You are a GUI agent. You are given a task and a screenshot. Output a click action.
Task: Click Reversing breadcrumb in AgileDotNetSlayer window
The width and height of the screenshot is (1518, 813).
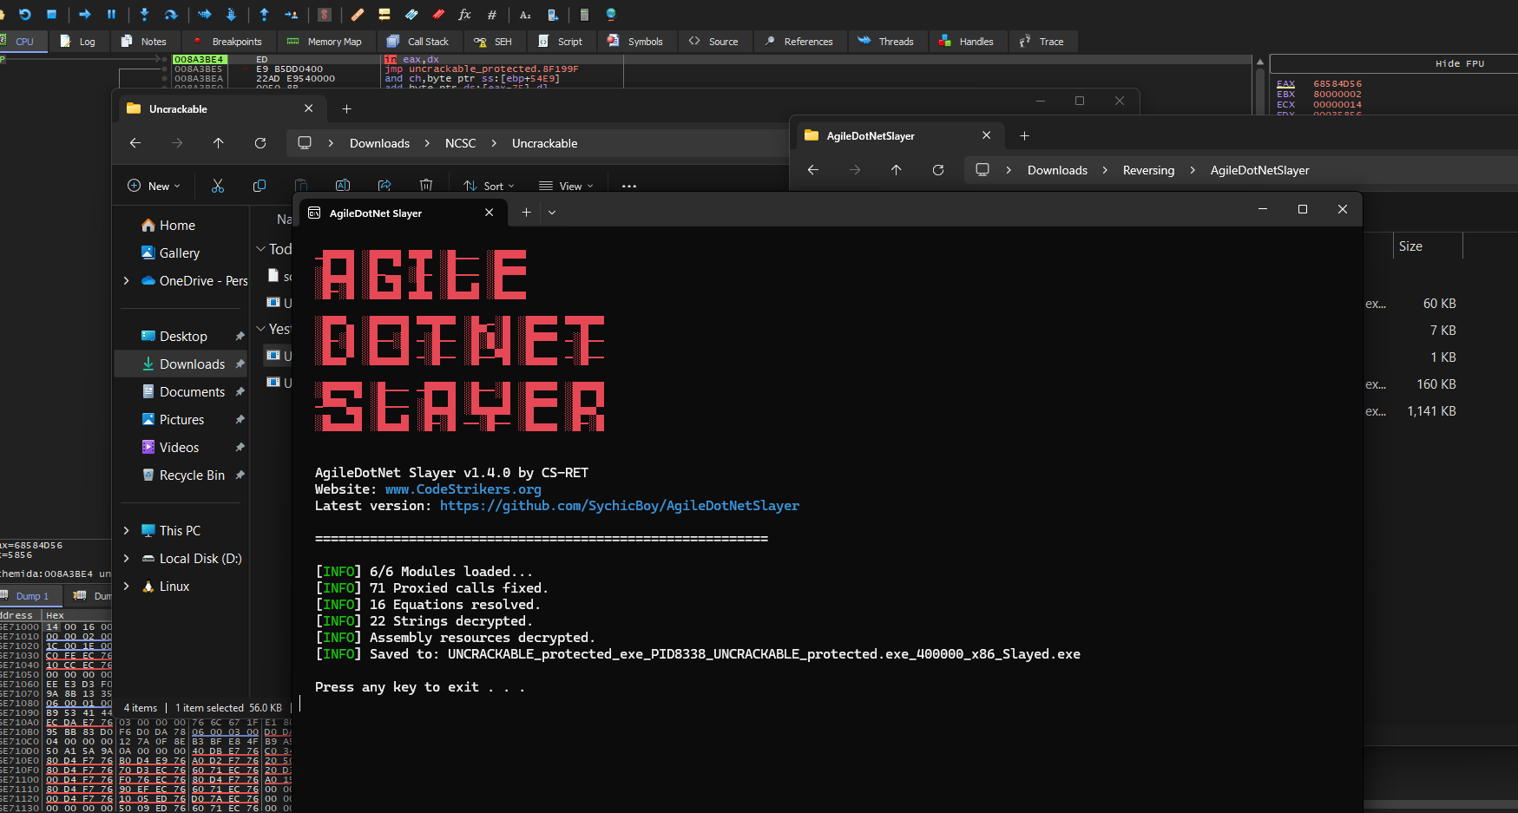coord(1148,170)
